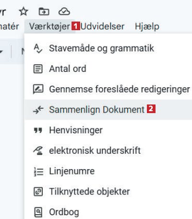This screenshot has width=192, height=219.
Task: Select Sammenlign Dokument menu entry
Action: tap(108, 110)
